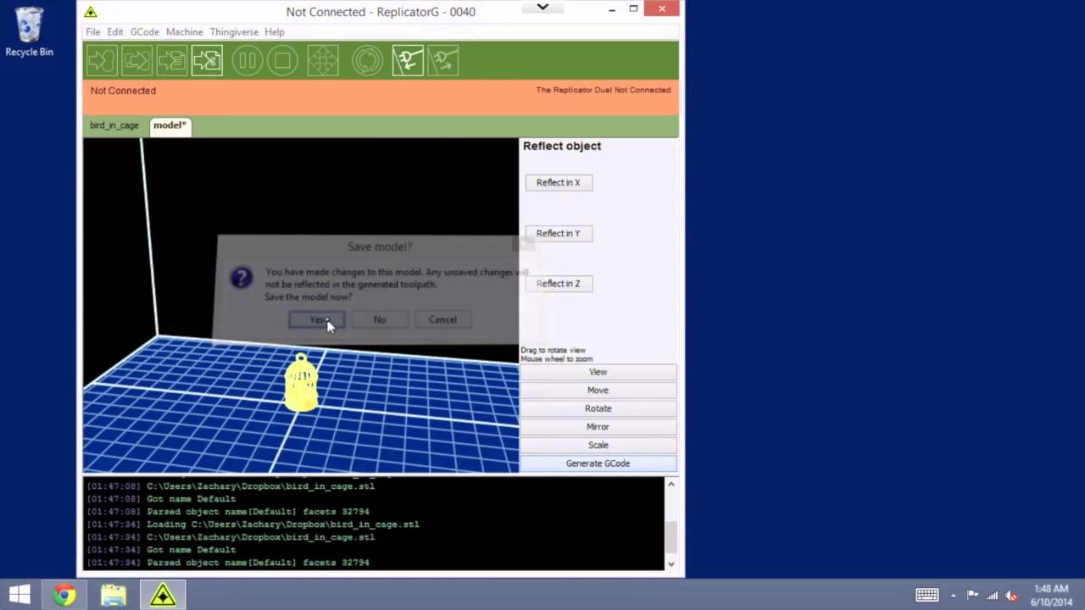
Task: Click the Stop build icon
Action: (x=283, y=61)
